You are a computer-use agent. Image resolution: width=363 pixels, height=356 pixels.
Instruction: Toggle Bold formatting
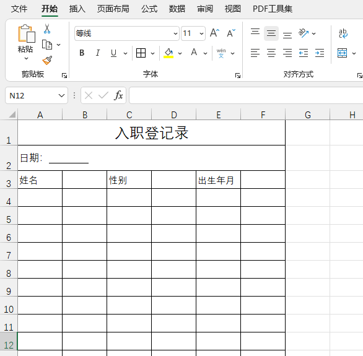click(82, 53)
